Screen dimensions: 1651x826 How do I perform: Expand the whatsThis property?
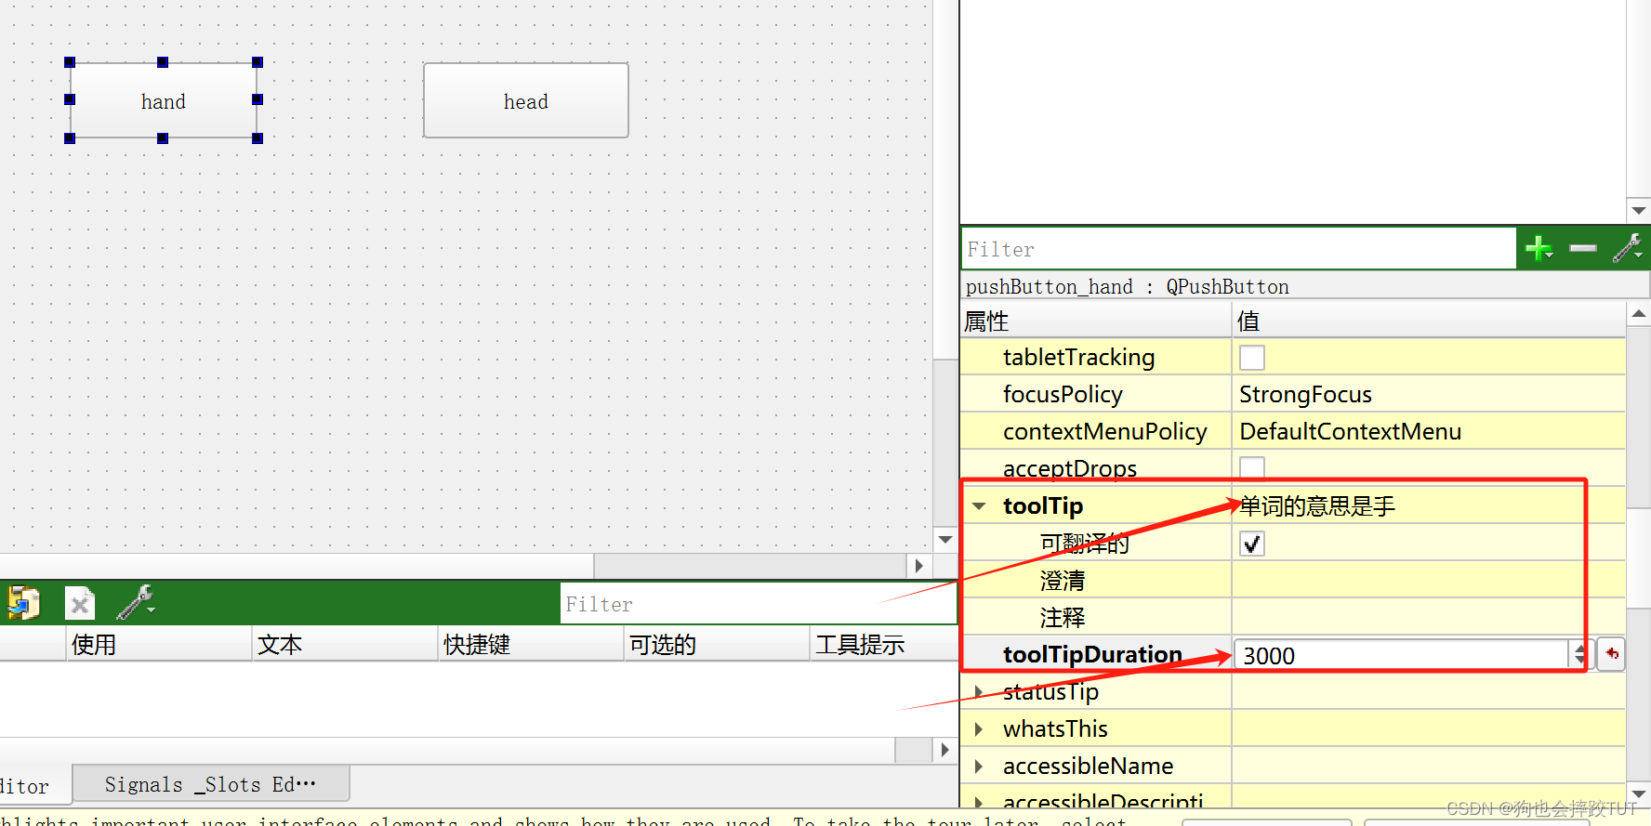(979, 728)
